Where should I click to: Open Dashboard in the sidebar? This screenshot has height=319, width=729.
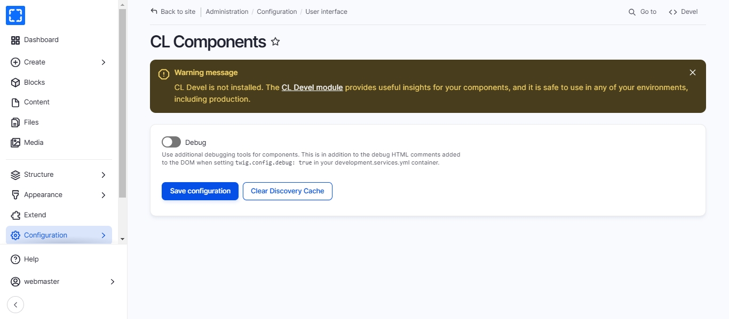click(41, 40)
